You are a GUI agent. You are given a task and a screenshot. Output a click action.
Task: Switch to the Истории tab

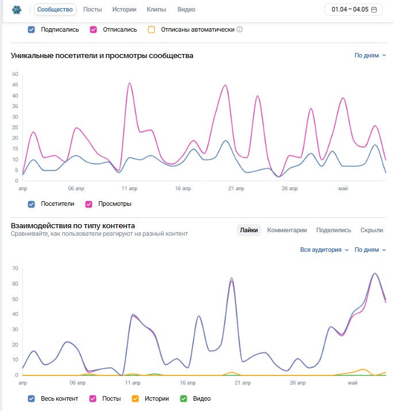tap(124, 9)
